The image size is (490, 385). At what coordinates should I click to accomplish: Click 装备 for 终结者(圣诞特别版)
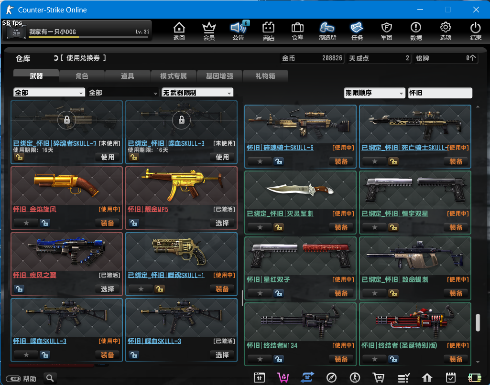click(456, 359)
